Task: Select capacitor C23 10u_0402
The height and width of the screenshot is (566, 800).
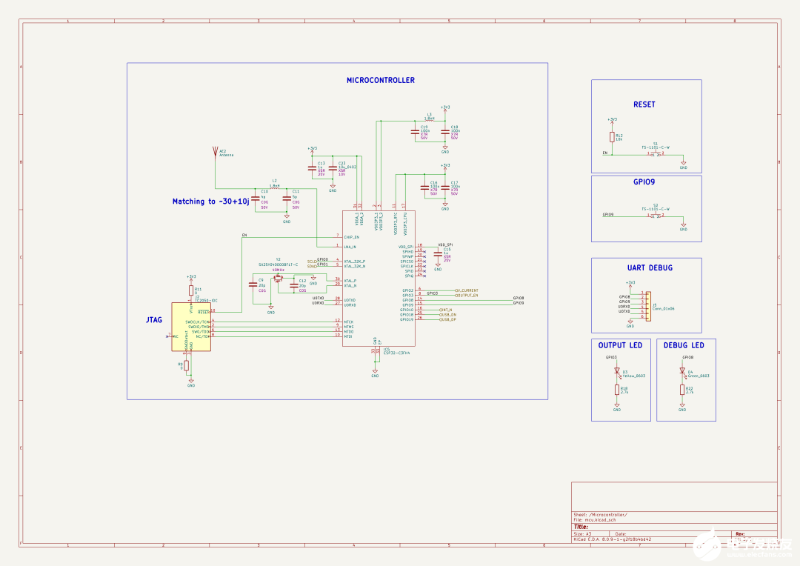Action: 333,168
